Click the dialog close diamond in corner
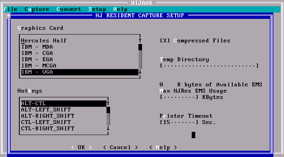Image resolution: width=284 pixels, height=157 pixels. click(x=9, y=16)
